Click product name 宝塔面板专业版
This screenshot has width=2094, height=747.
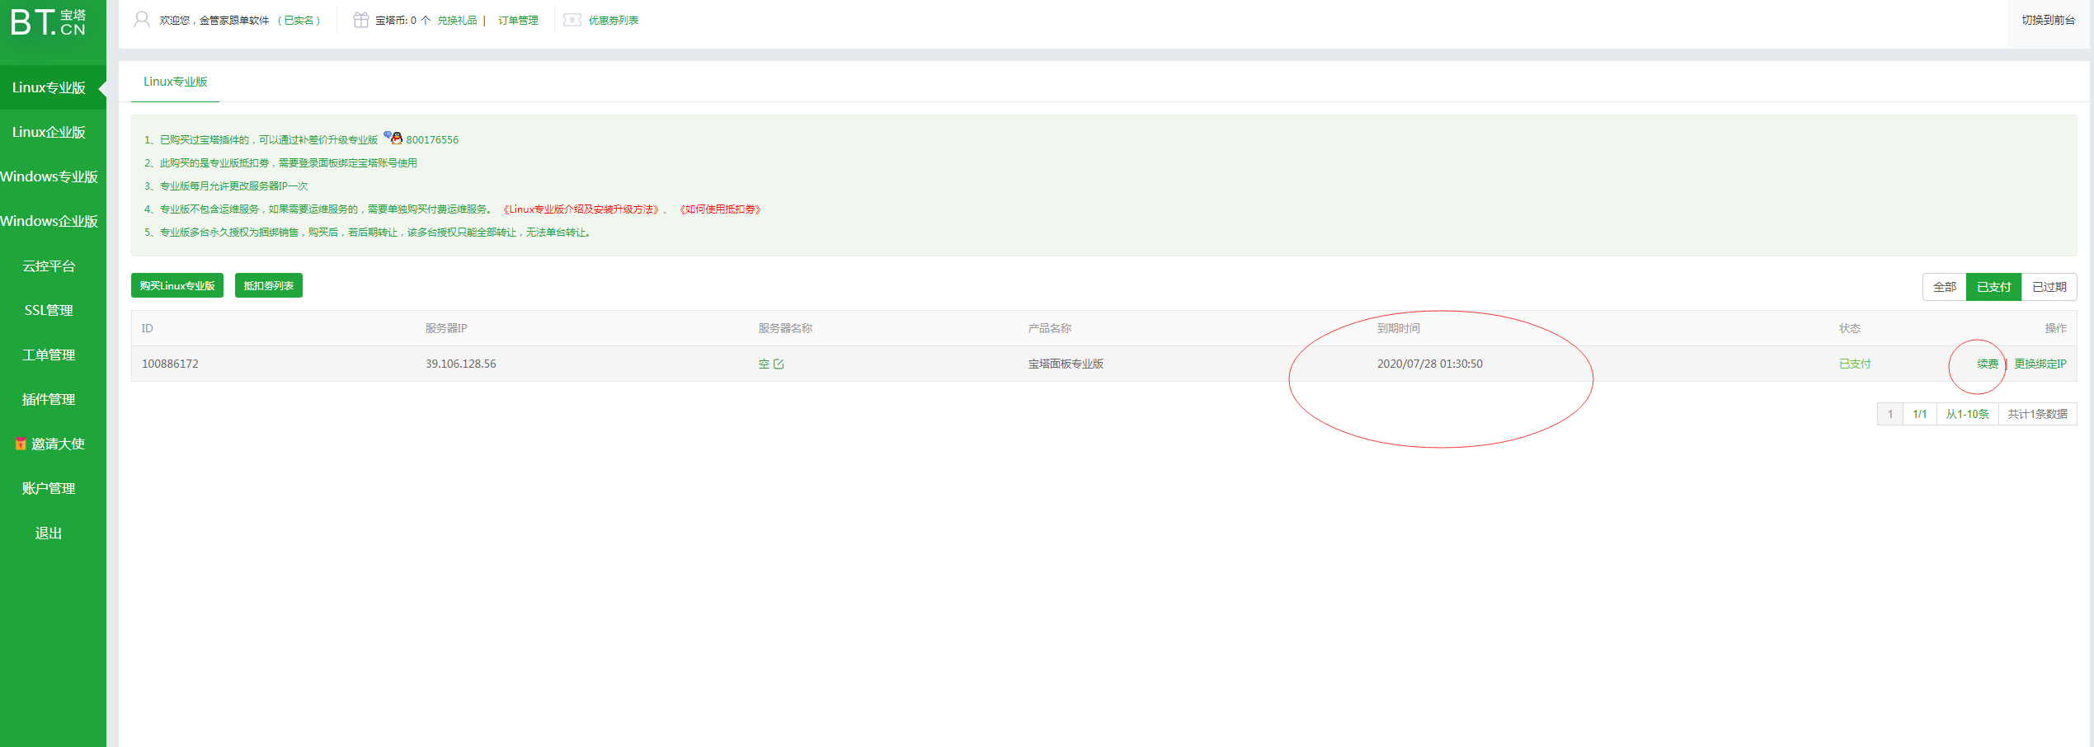tap(1066, 364)
